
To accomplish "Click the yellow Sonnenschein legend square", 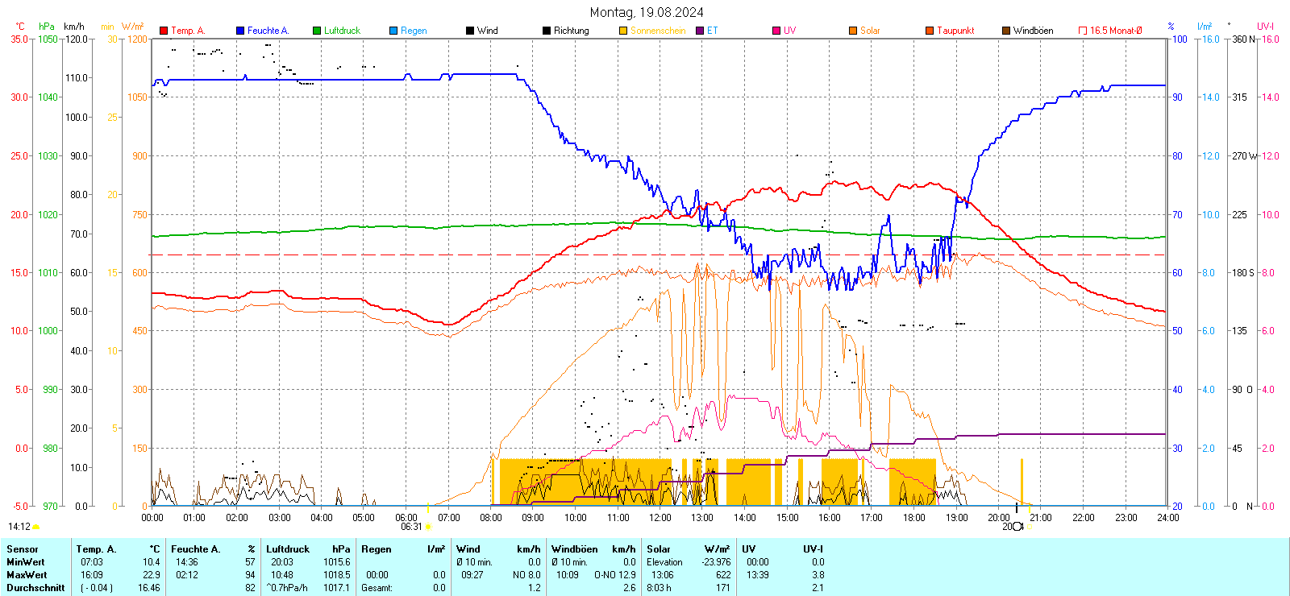I will click(623, 31).
